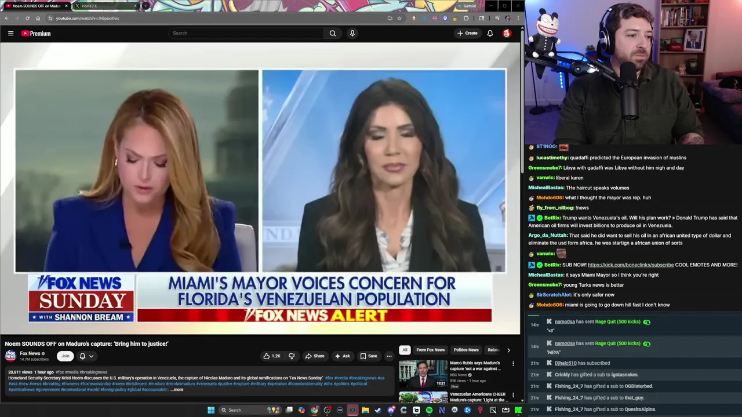Reload the browser page
Image resolution: width=742 pixels, height=417 pixels.
click(x=27, y=18)
